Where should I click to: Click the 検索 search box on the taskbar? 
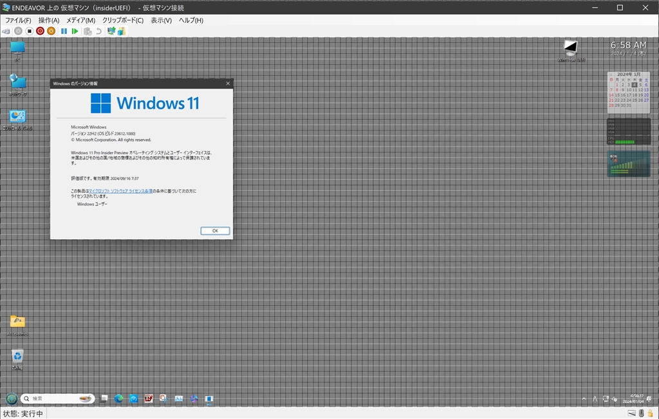point(57,398)
